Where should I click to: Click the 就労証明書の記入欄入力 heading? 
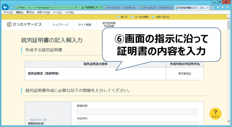52,40
